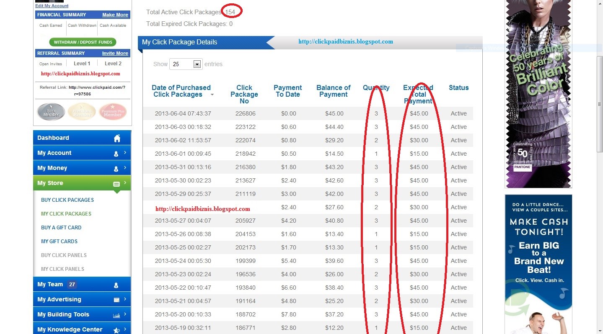This screenshot has height=334, width=603.
Task: Sort by Date of Purchased Click Packages
Action: pyautogui.click(x=181, y=91)
